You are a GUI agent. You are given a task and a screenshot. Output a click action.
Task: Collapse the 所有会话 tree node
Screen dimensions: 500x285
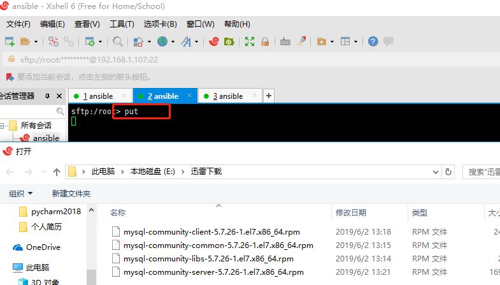(3, 126)
